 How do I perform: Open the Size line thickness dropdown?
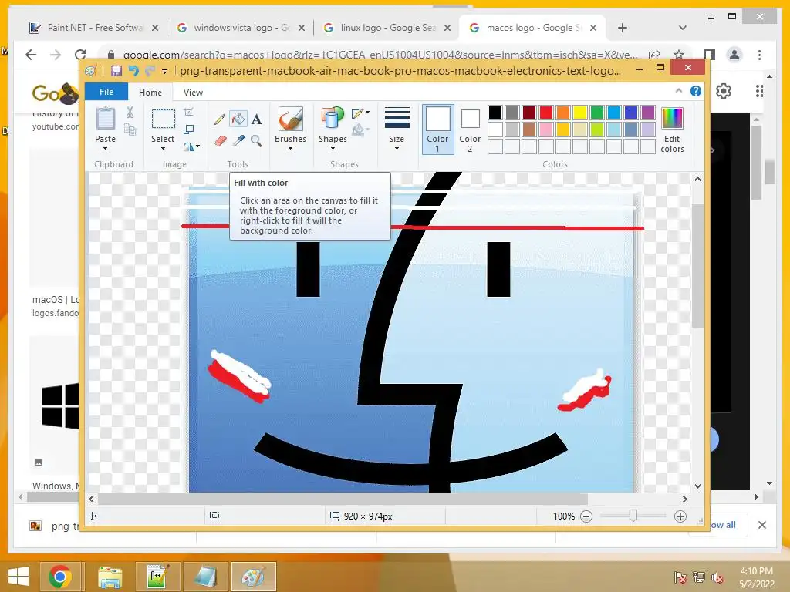[397, 129]
